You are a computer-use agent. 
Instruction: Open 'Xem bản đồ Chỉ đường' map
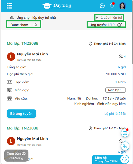coord(16,156)
